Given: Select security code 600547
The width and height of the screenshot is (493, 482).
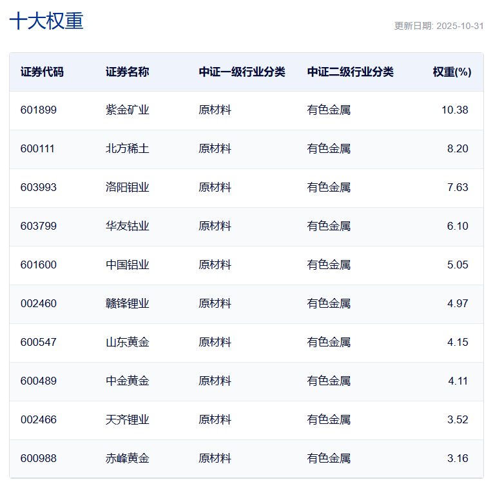Looking at the screenshot, I should coord(39,342).
